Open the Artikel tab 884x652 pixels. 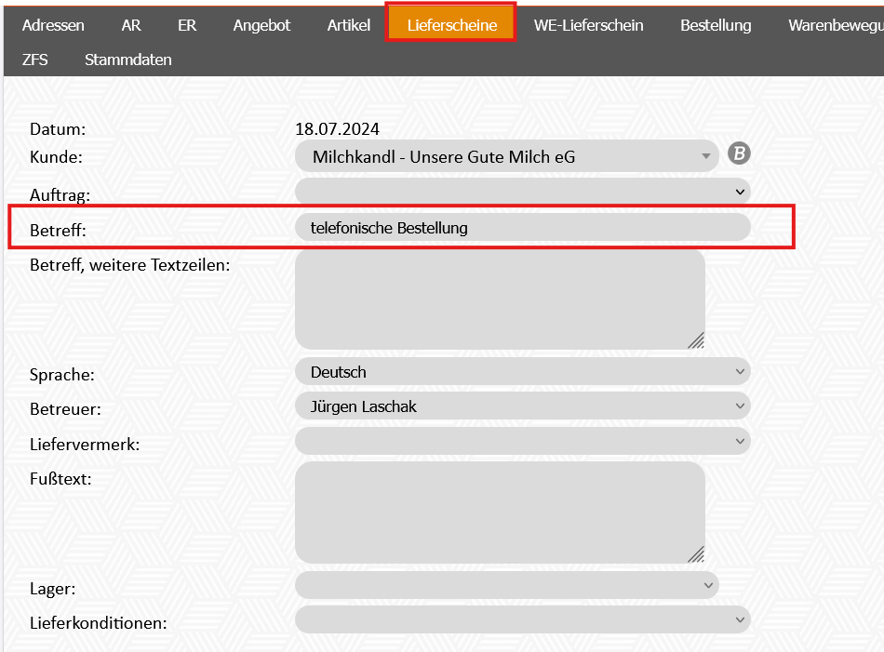(349, 25)
